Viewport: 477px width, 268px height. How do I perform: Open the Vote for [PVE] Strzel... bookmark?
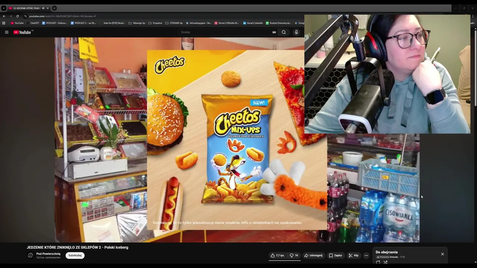click(x=112, y=23)
